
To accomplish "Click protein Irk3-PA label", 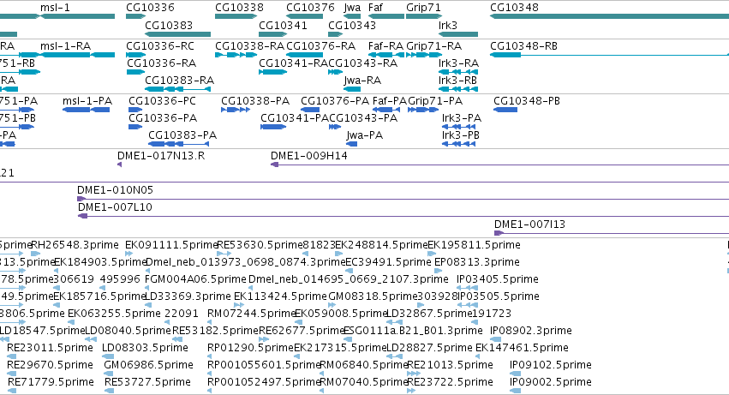I will [461, 118].
